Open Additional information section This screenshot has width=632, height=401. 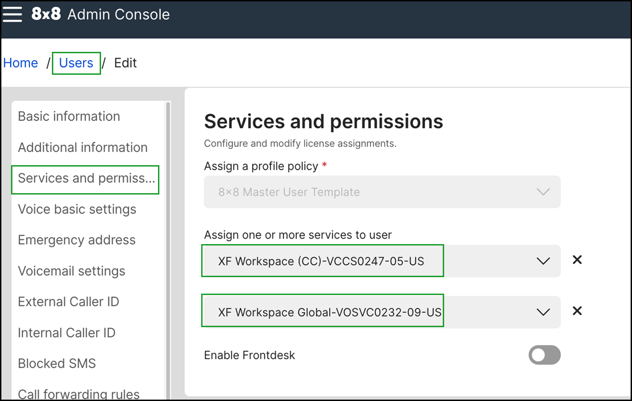(83, 147)
